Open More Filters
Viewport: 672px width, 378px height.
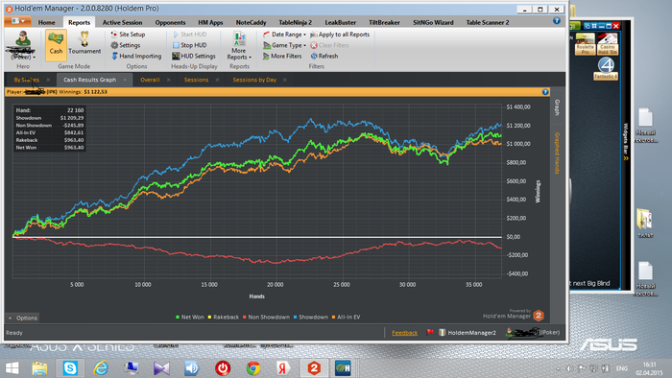click(x=282, y=56)
